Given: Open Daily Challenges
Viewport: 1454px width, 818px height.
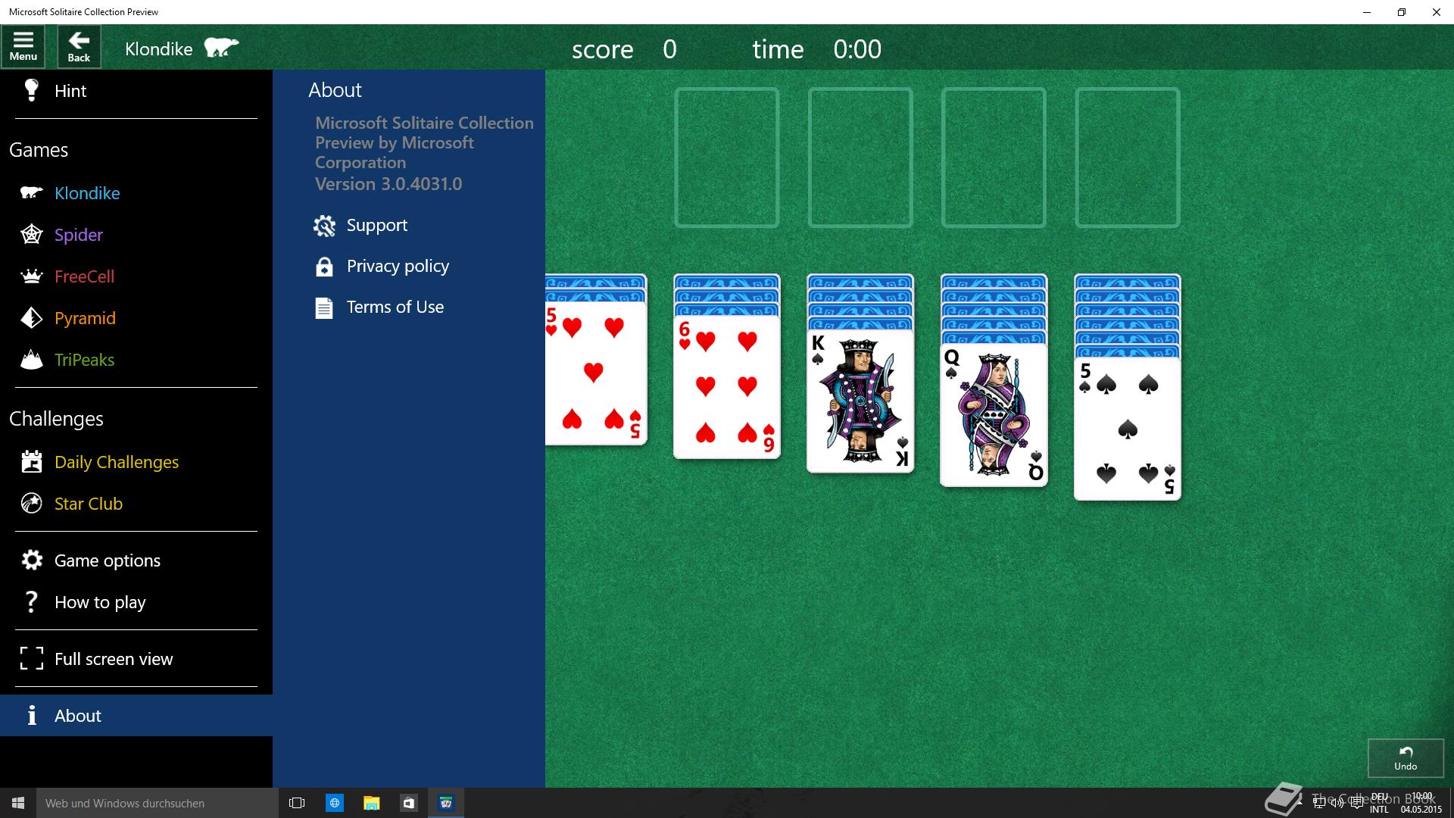Looking at the screenshot, I should (136, 462).
